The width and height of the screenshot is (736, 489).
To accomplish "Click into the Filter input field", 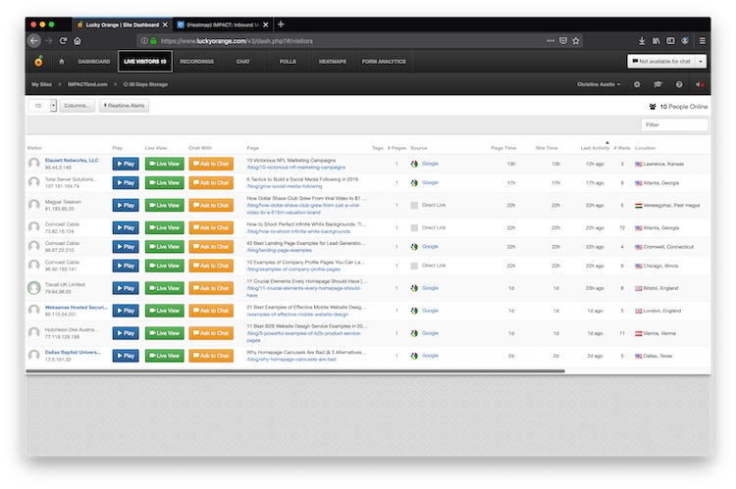I will (x=674, y=124).
